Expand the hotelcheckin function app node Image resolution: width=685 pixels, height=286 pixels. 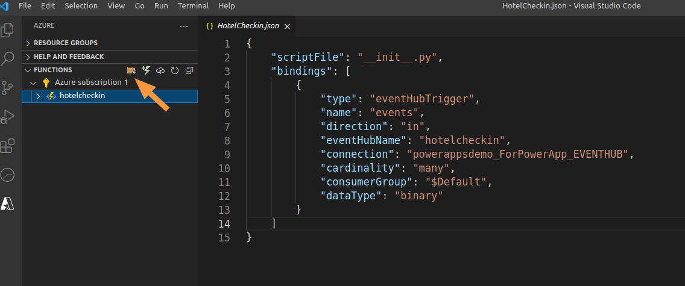[38, 96]
